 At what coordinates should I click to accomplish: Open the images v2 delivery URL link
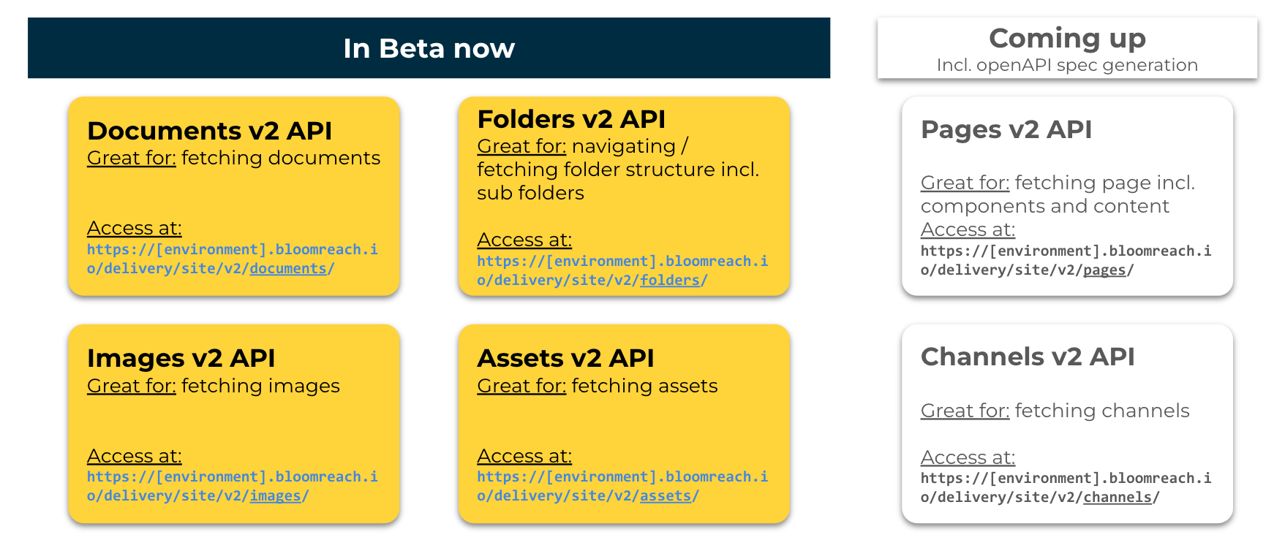click(x=232, y=486)
